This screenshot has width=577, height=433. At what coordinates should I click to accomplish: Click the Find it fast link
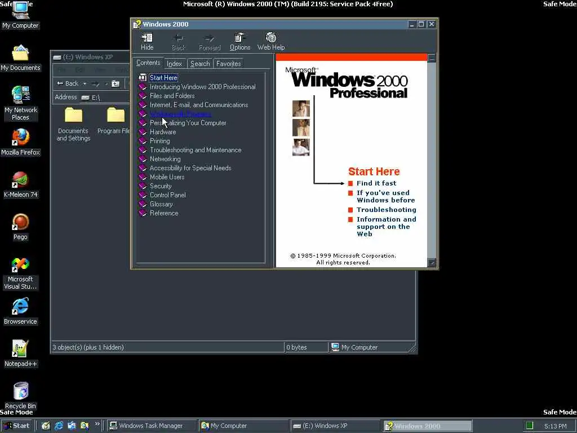376,183
